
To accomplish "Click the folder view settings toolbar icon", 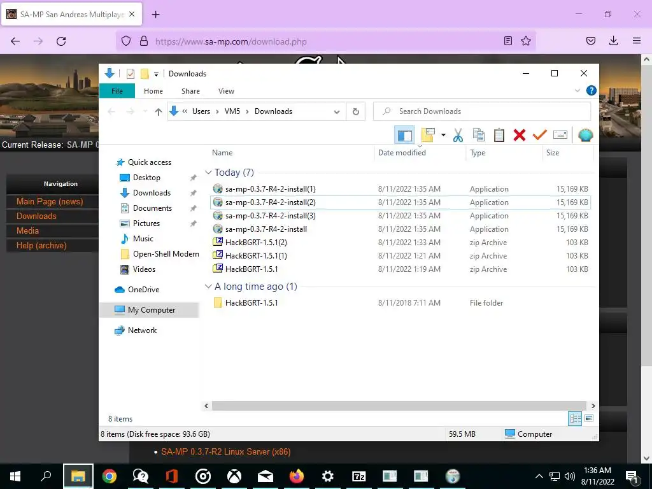I will [428, 135].
